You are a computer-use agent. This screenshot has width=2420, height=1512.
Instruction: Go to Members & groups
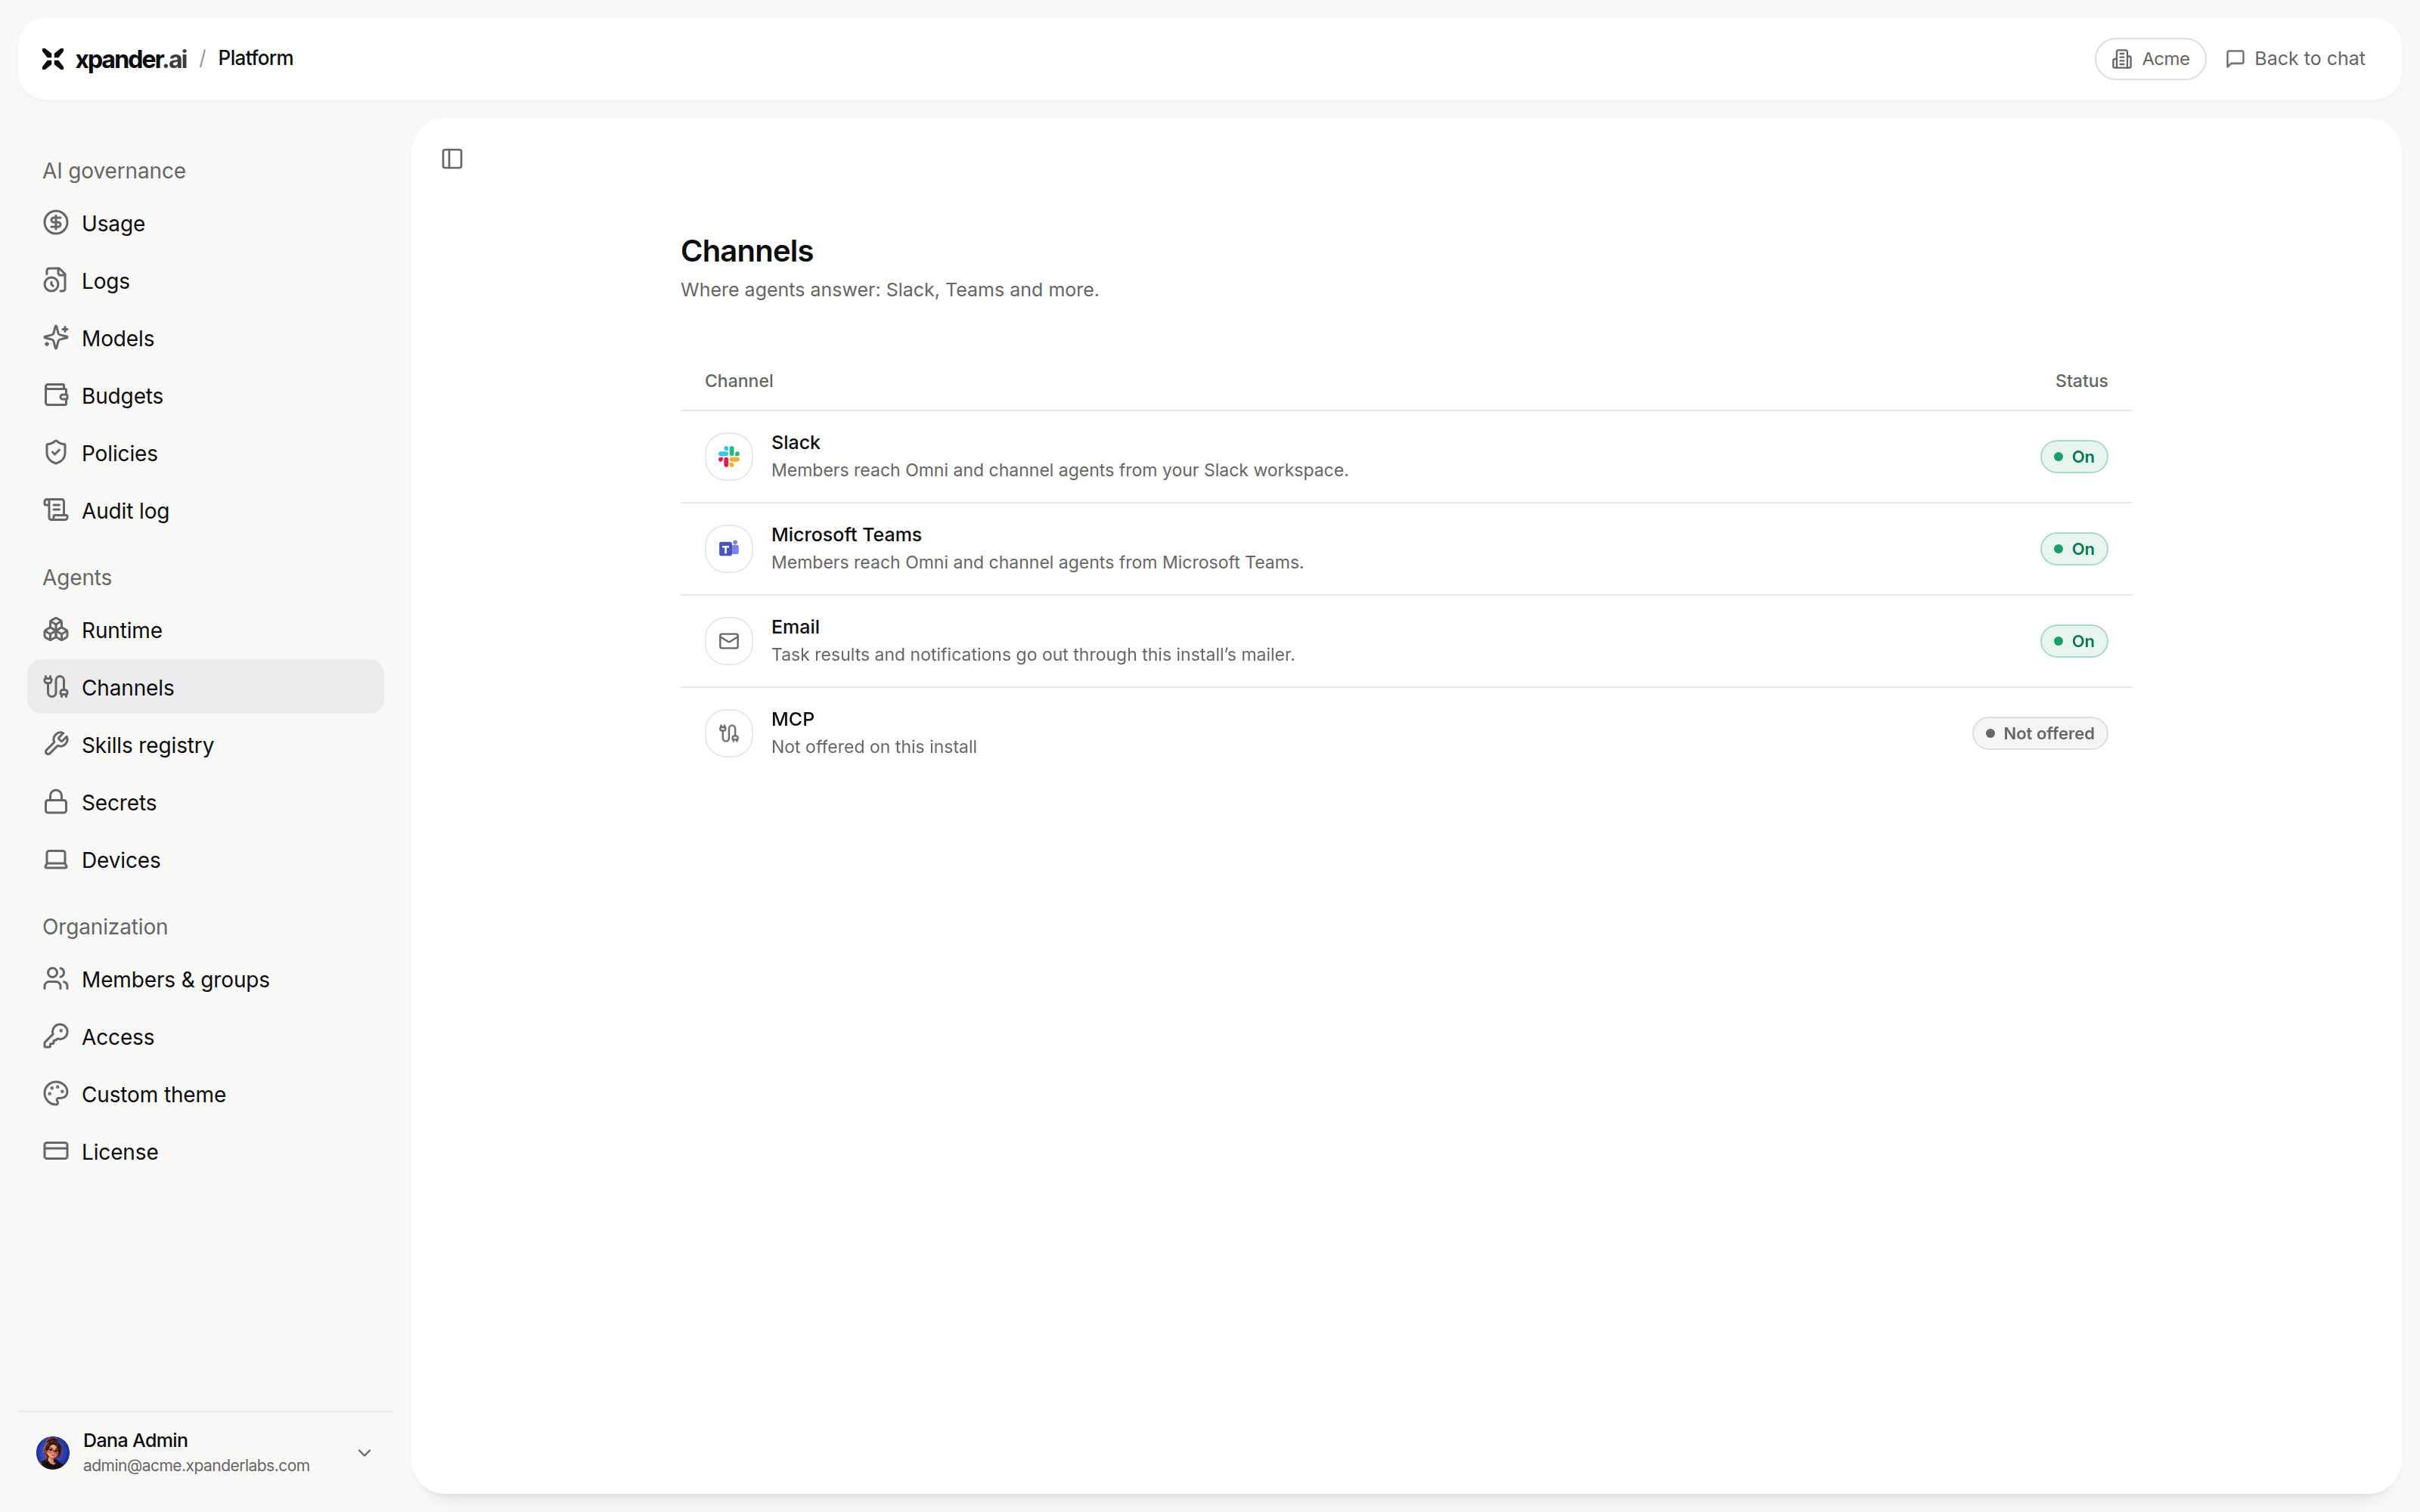point(206,979)
